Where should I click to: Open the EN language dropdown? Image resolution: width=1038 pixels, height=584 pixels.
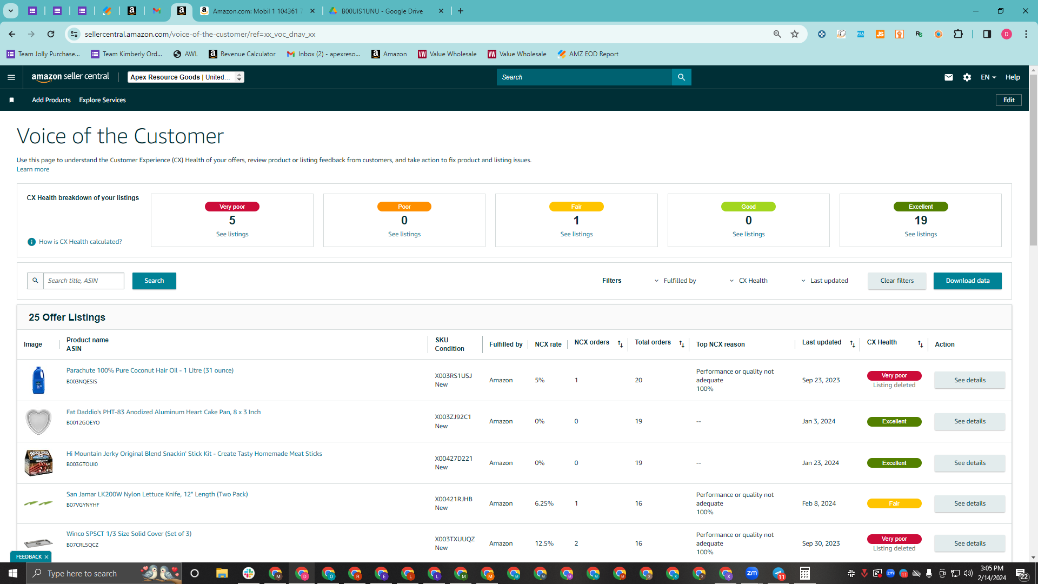[x=988, y=77]
